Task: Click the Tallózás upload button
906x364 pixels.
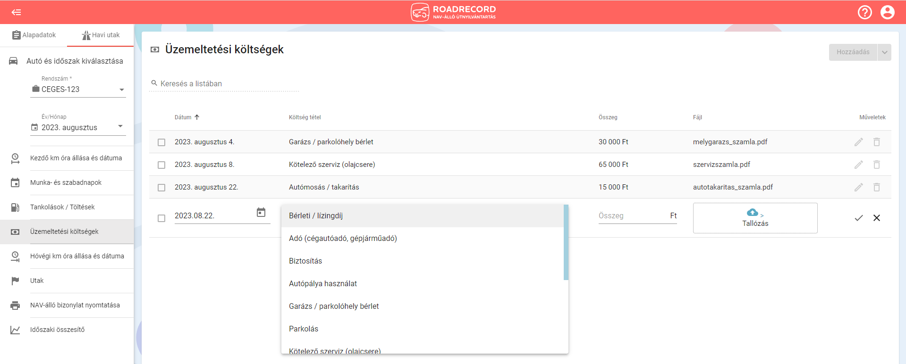Action: coord(755,218)
